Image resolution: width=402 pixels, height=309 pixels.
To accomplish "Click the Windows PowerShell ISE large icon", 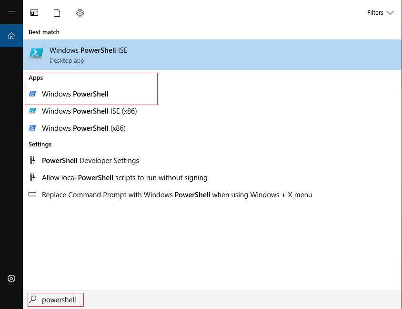I will [x=36, y=54].
